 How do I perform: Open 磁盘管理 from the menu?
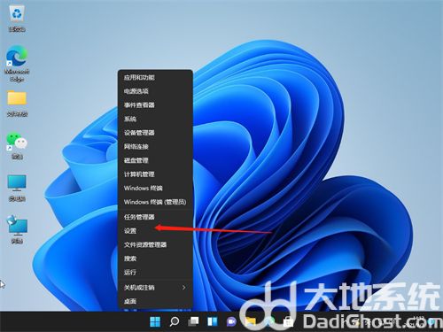pos(155,160)
